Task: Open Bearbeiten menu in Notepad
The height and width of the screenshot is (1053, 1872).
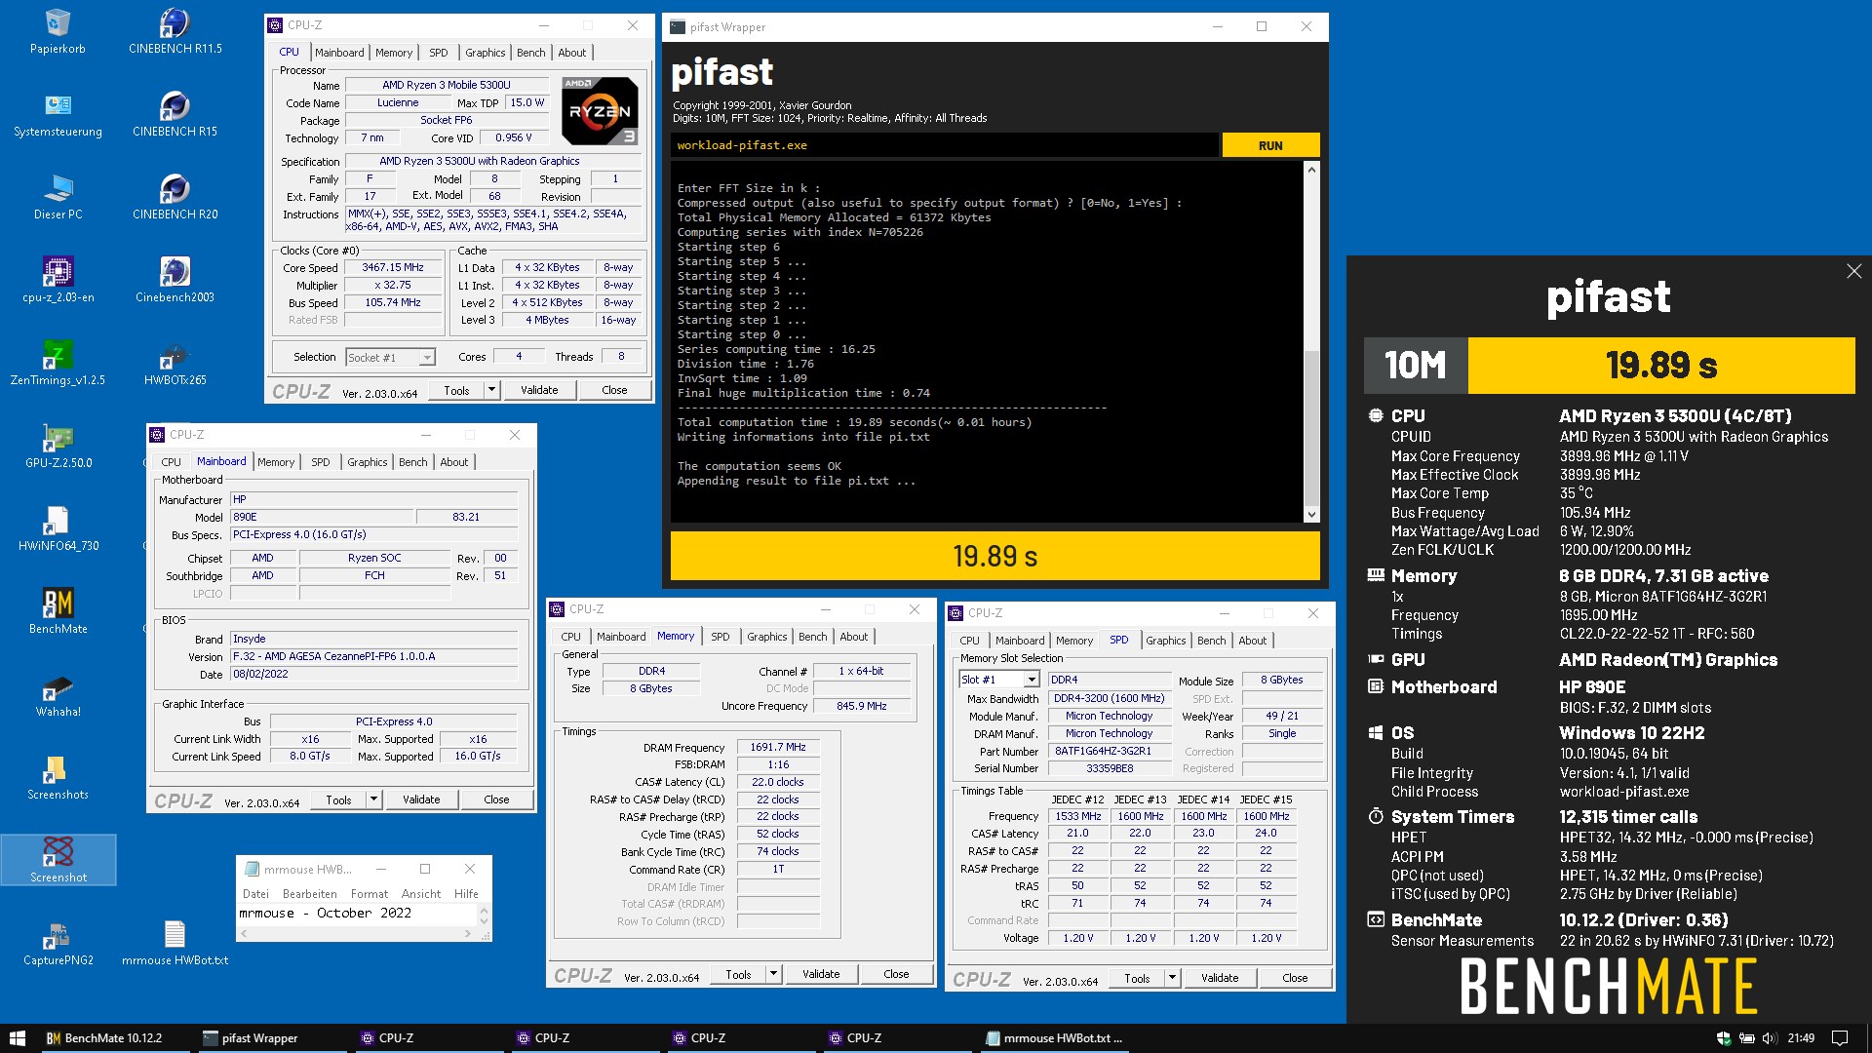Action: 310,894
